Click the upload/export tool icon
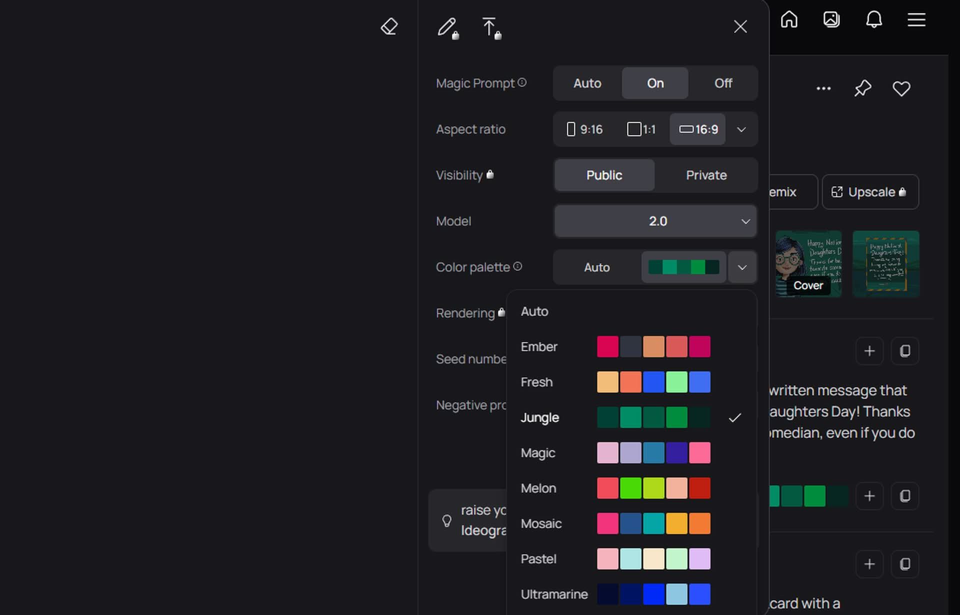The height and width of the screenshot is (615, 960). point(489,26)
